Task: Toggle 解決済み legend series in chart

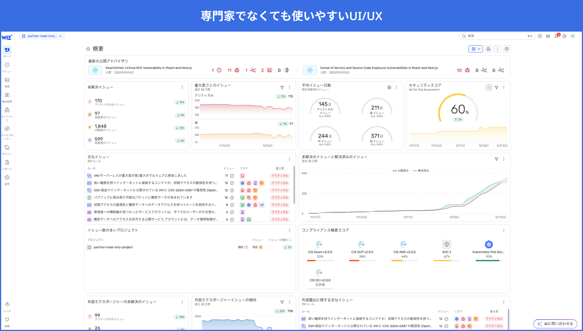Action: pyautogui.click(x=421, y=170)
